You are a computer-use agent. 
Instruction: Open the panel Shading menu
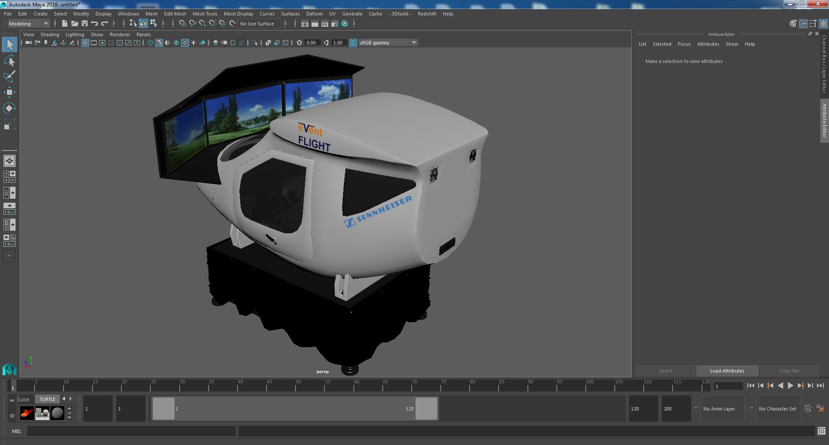(x=50, y=34)
